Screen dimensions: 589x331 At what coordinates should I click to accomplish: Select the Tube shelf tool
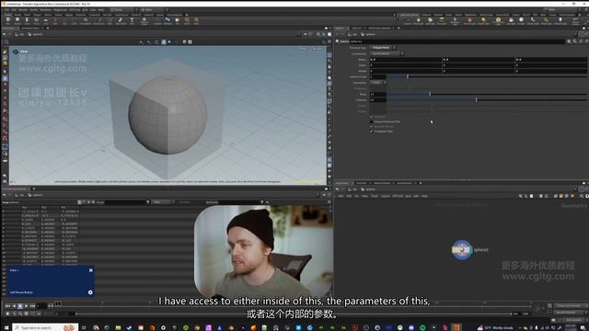[x=27, y=20]
